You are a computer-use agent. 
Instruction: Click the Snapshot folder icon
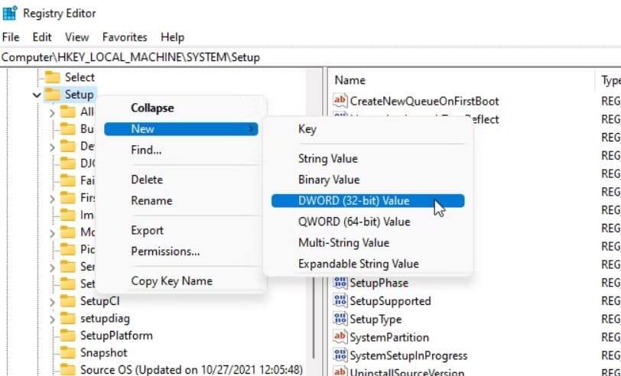(67, 352)
